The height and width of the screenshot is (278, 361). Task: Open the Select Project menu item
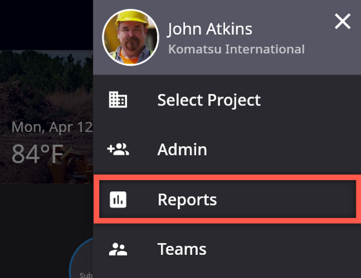pos(227,100)
